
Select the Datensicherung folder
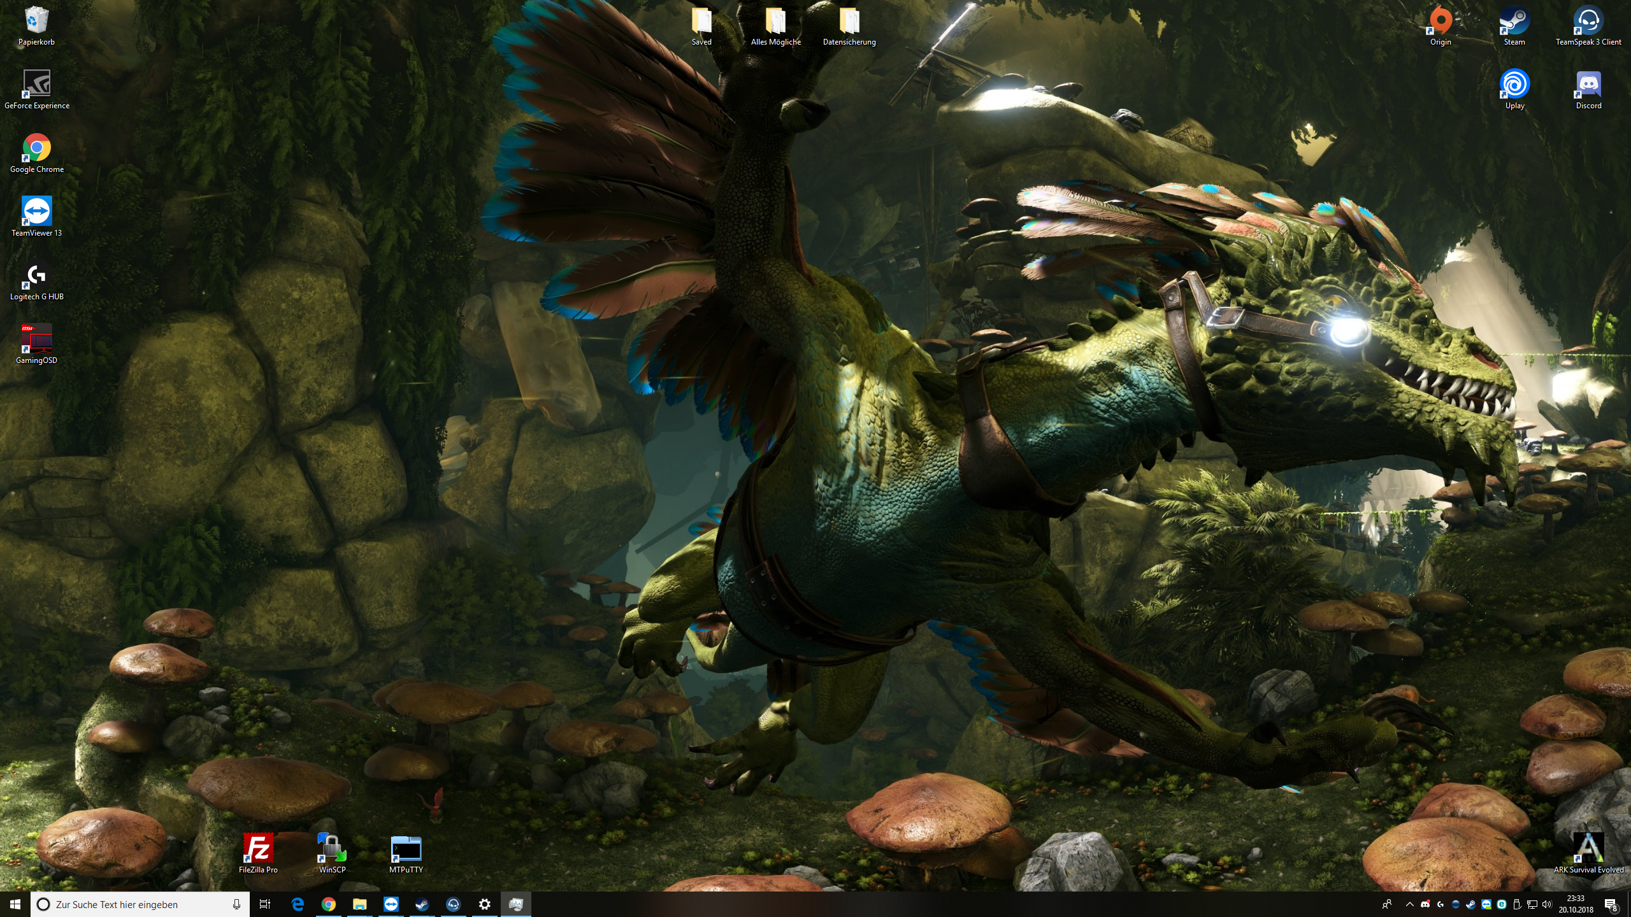point(849,22)
